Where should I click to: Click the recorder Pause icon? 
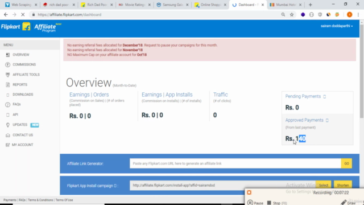(250, 203)
